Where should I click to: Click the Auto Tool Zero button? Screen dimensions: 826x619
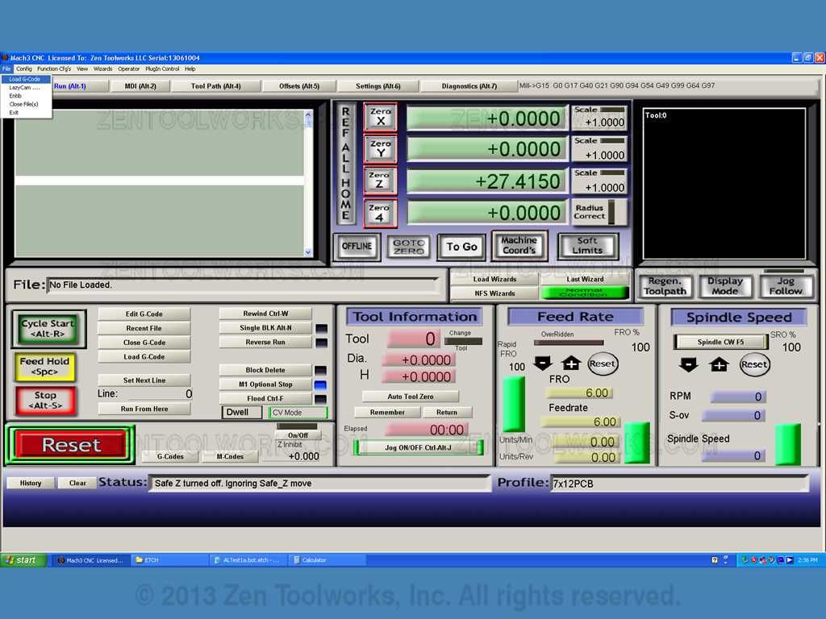coord(411,397)
